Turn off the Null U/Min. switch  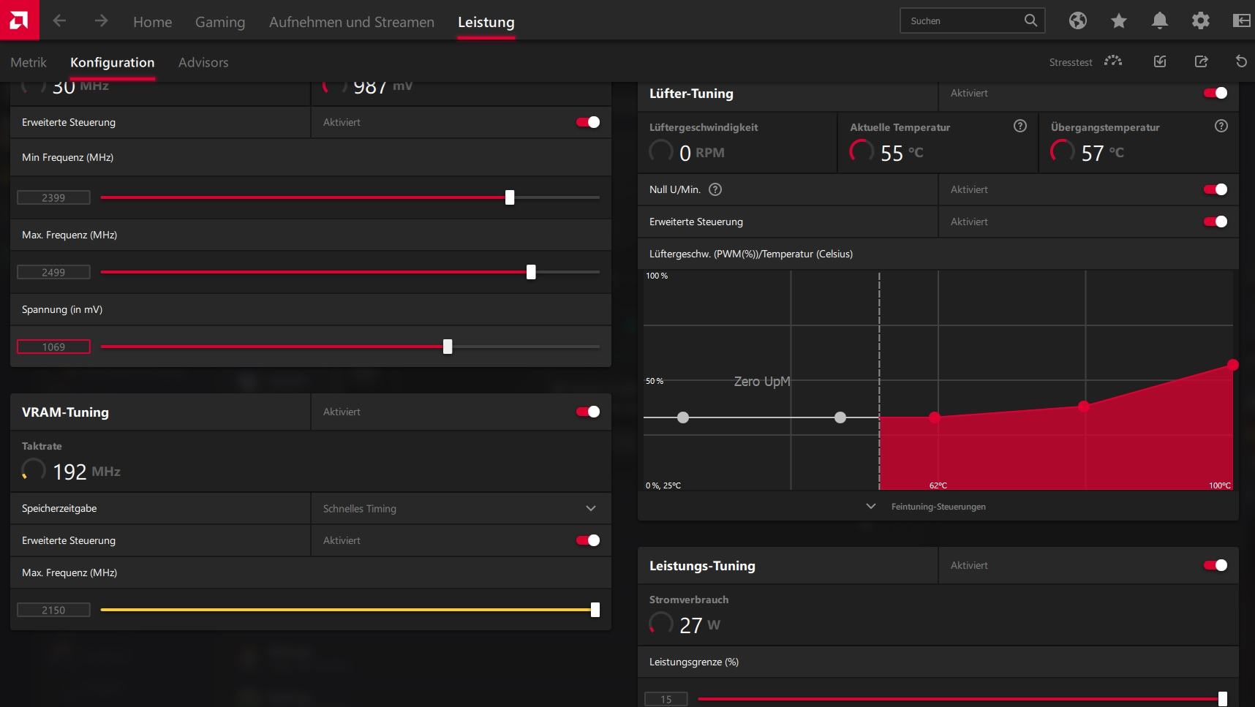(1215, 189)
